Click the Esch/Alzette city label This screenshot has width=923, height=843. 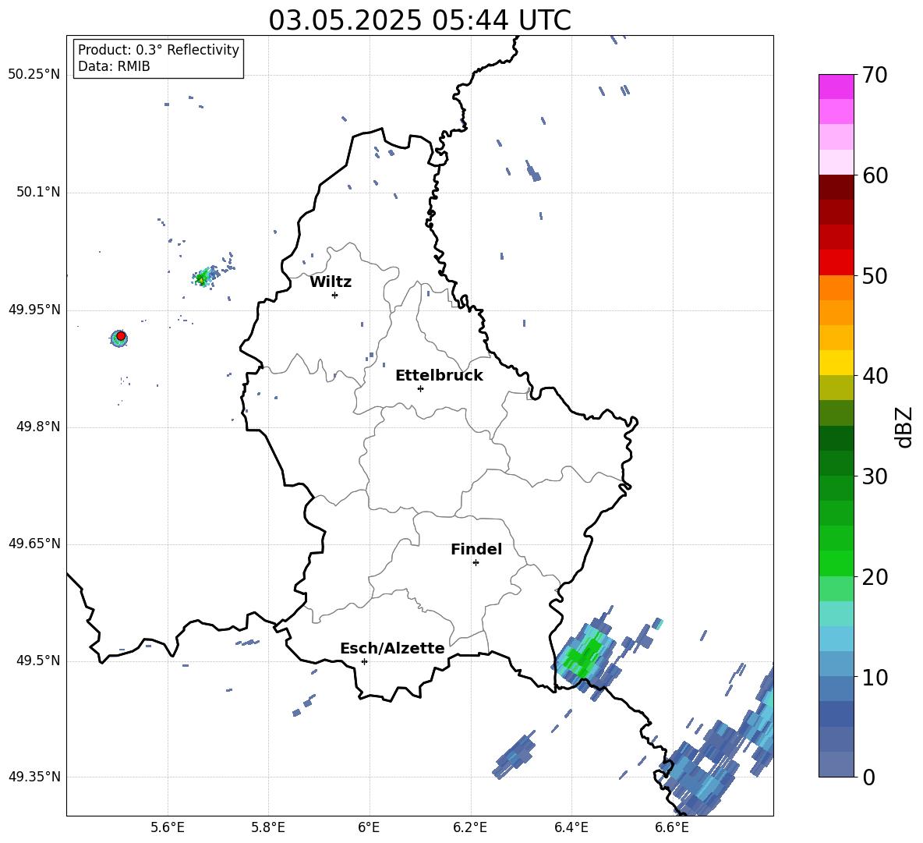392,649
